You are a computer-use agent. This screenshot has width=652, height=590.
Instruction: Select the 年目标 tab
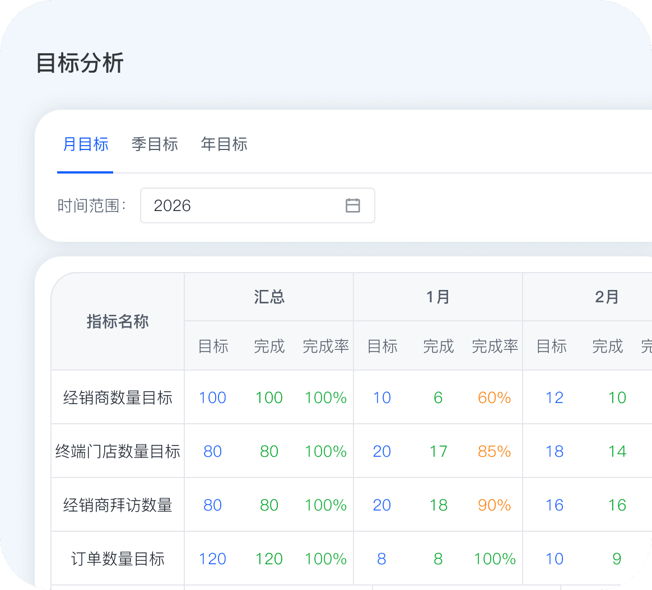tap(224, 144)
